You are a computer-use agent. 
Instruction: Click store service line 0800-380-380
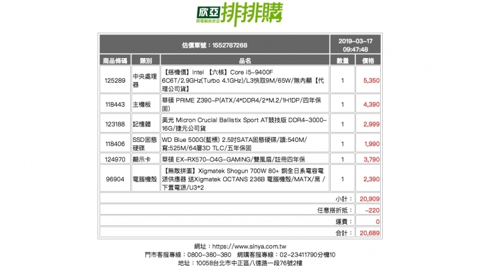tap(209, 255)
